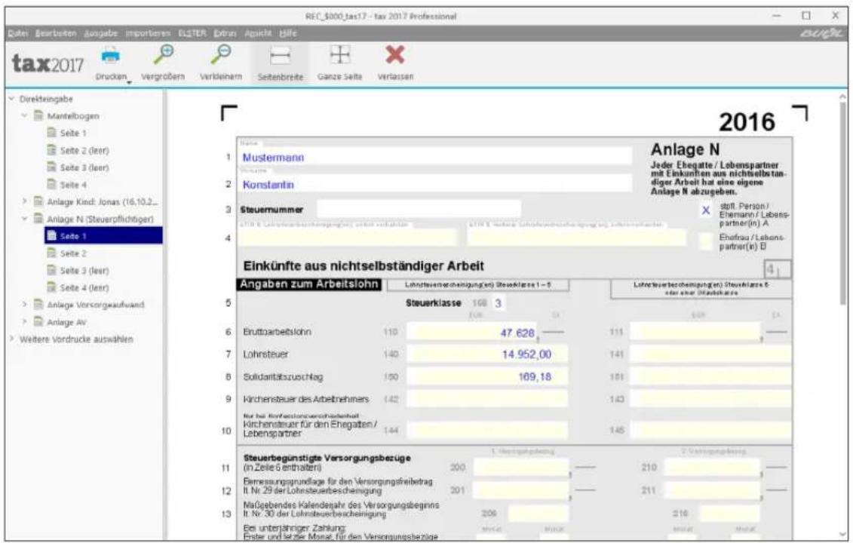
Task: Expand Anlage AV node
Action: point(24,322)
